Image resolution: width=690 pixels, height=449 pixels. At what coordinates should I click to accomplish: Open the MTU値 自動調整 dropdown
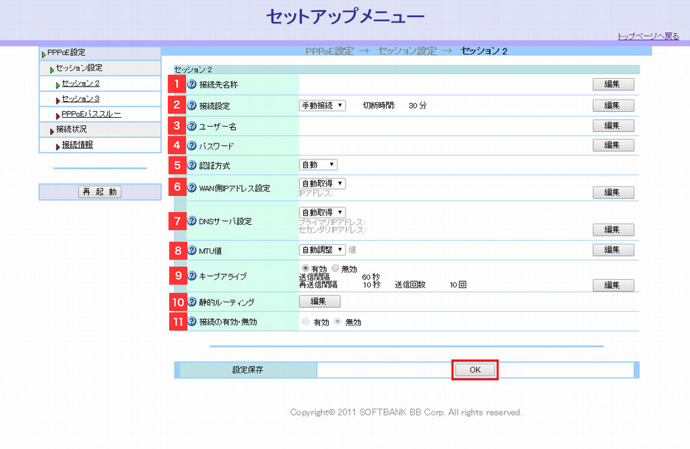point(322,250)
